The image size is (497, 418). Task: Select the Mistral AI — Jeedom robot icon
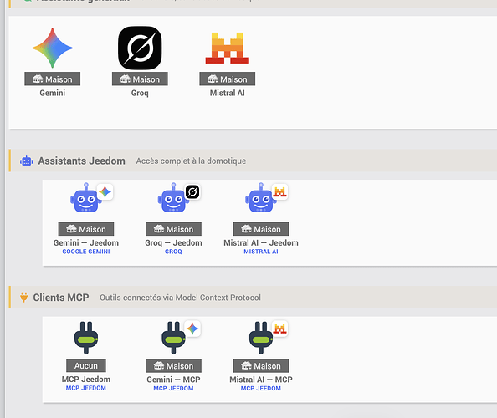(x=260, y=198)
